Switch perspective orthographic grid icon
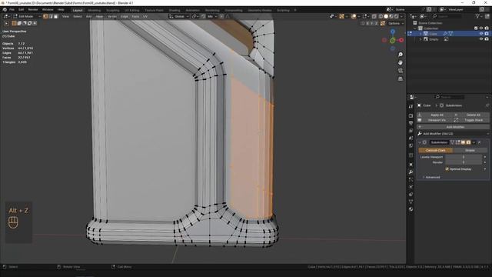Viewport: 492px width, 277px height. click(401, 79)
